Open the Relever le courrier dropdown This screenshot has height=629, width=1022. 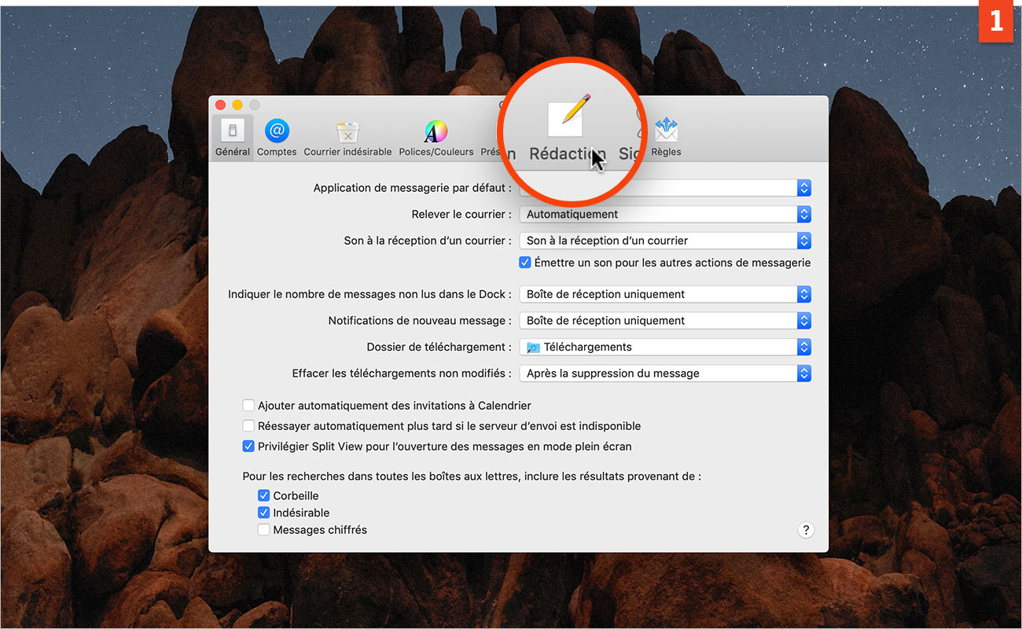tap(665, 214)
